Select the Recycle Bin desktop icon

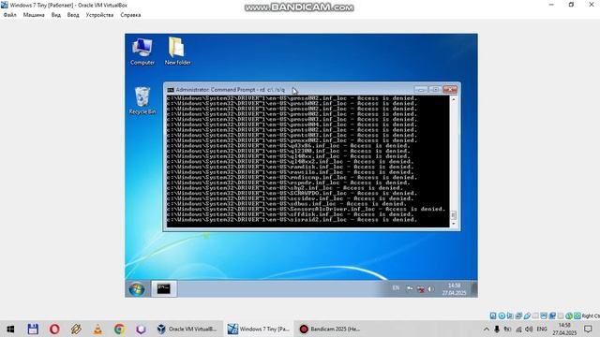tap(142, 100)
